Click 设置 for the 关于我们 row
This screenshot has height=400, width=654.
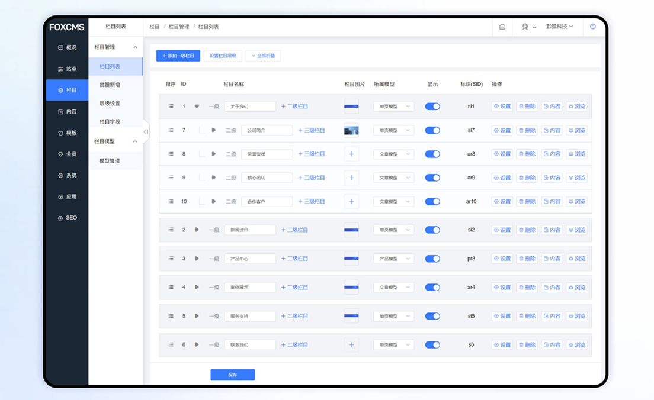(502, 107)
